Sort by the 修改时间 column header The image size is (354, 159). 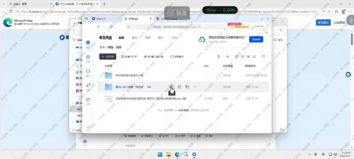click(250, 66)
